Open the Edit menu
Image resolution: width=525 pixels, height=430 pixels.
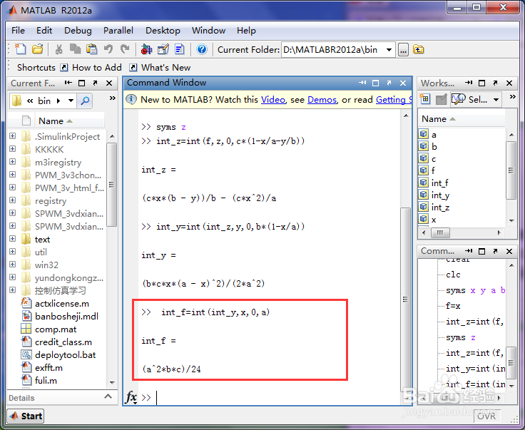(x=44, y=31)
